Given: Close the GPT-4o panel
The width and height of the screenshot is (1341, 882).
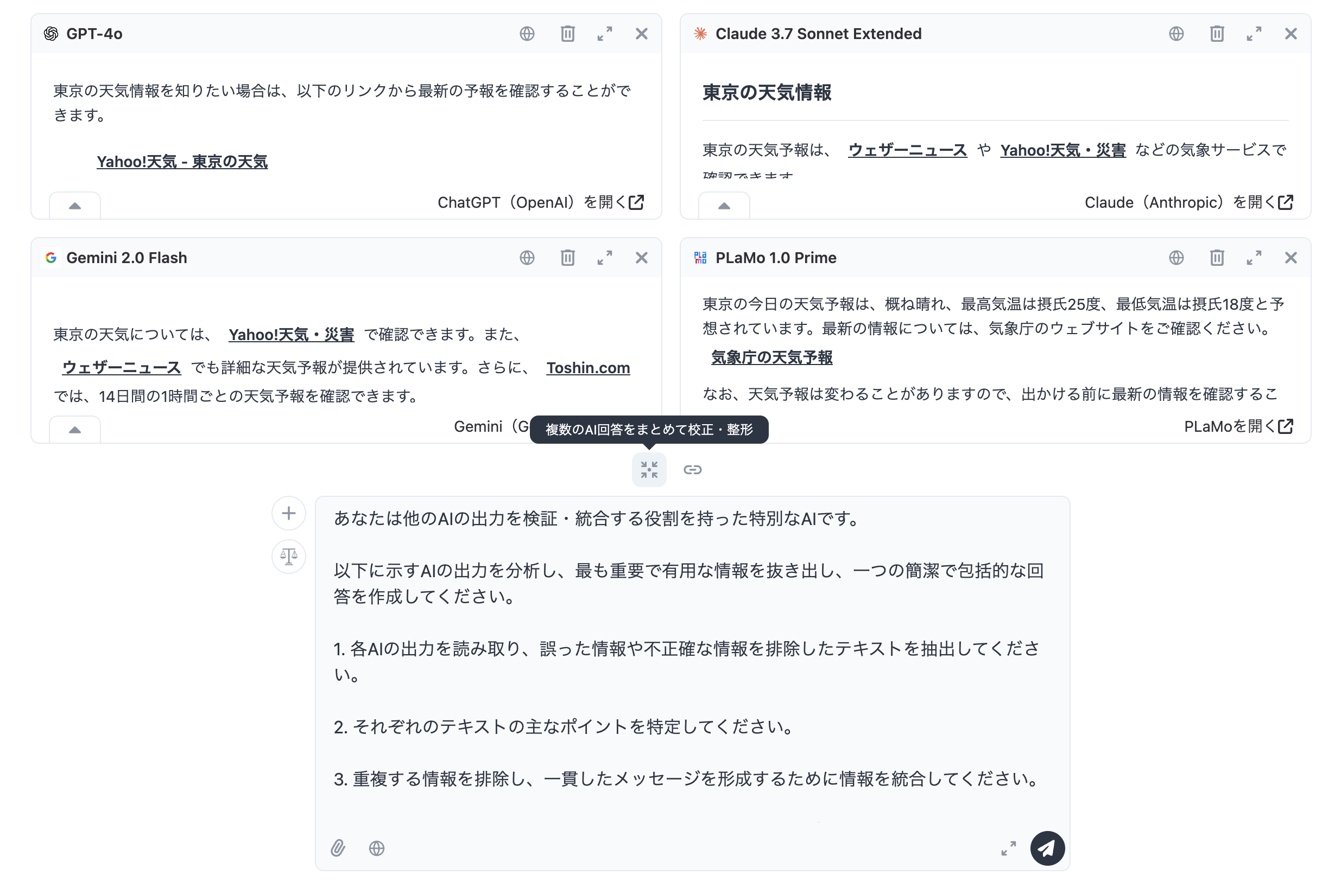Looking at the screenshot, I should point(641,34).
